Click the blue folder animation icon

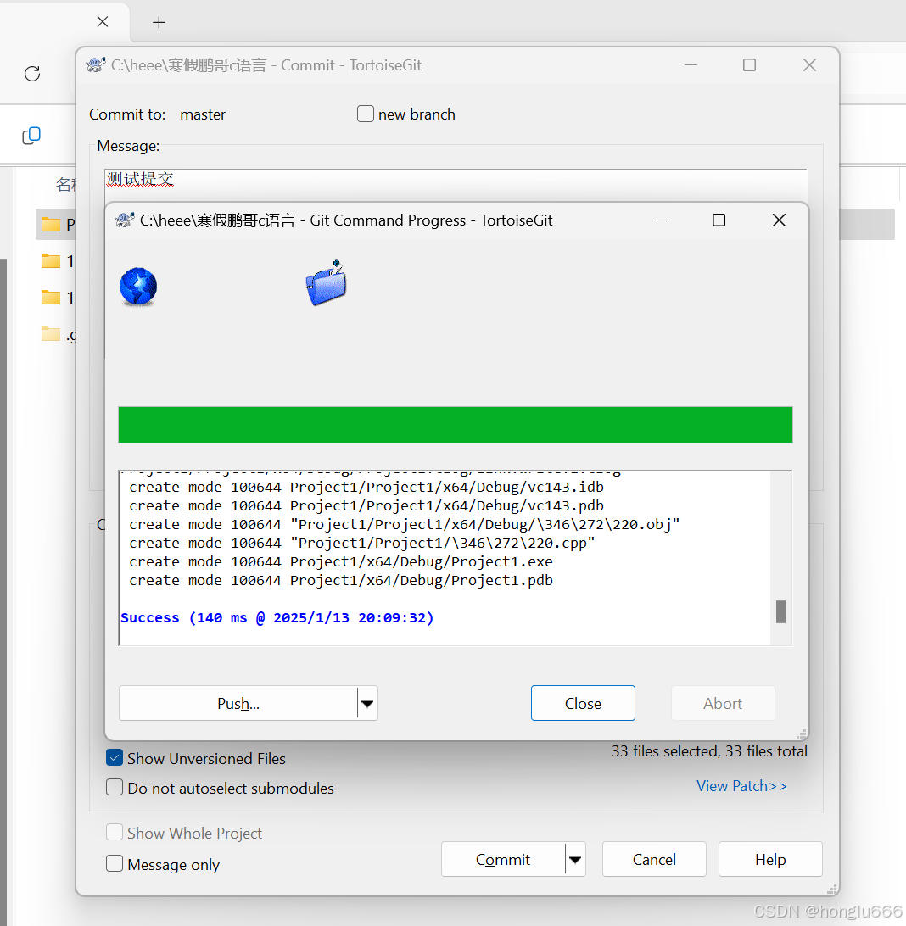pyautogui.click(x=326, y=283)
